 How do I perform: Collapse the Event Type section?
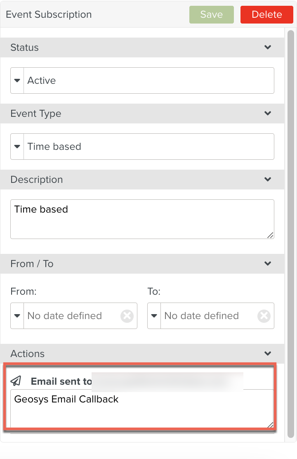pos(268,114)
